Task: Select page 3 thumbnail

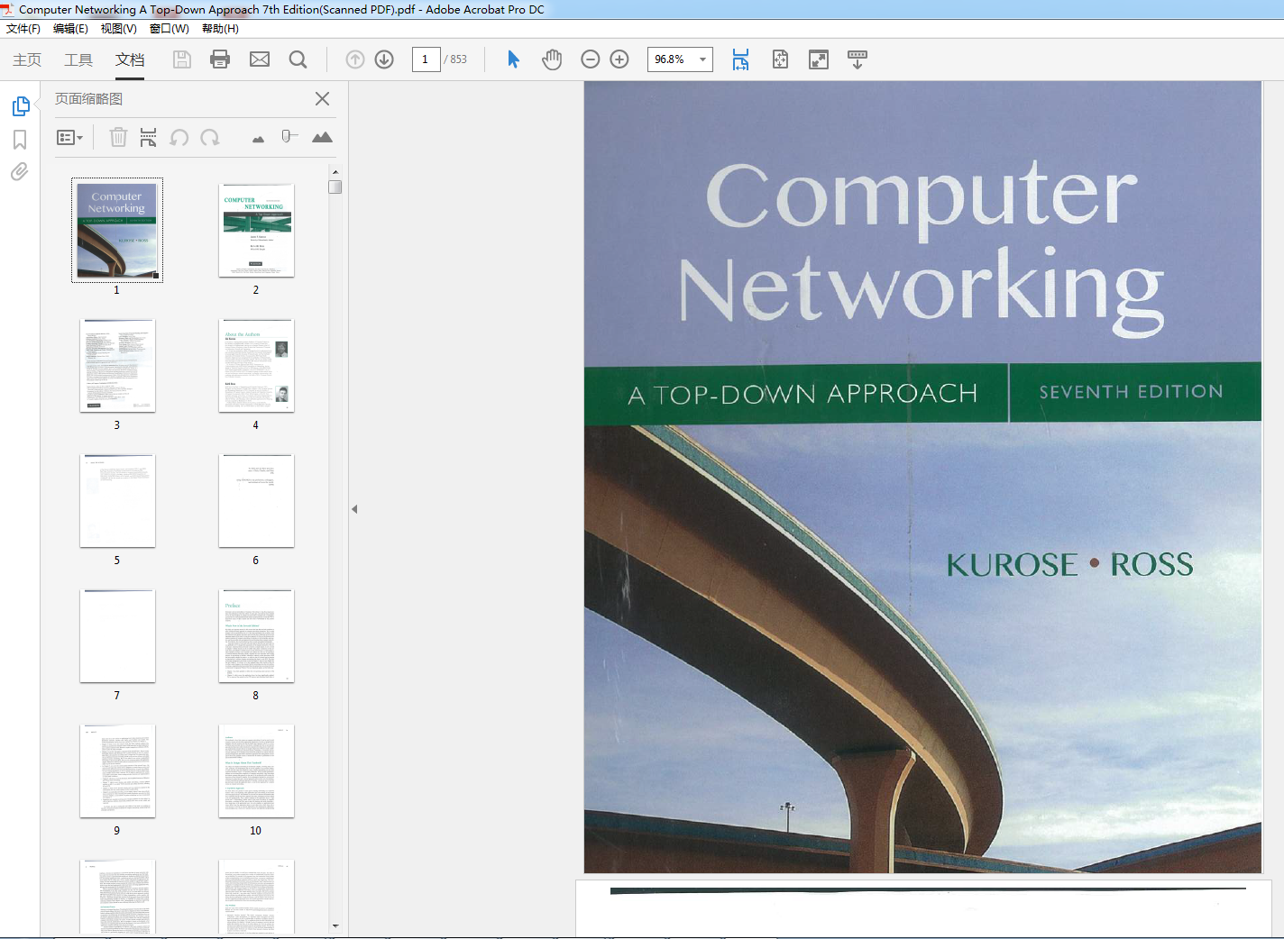Action: click(117, 366)
